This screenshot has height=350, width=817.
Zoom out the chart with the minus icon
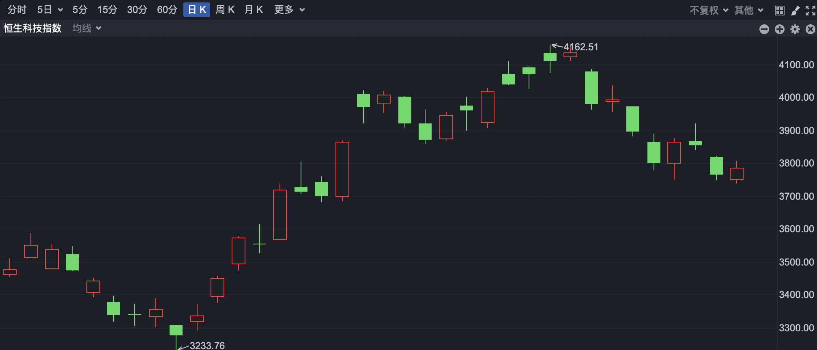(x=764, y=29)
